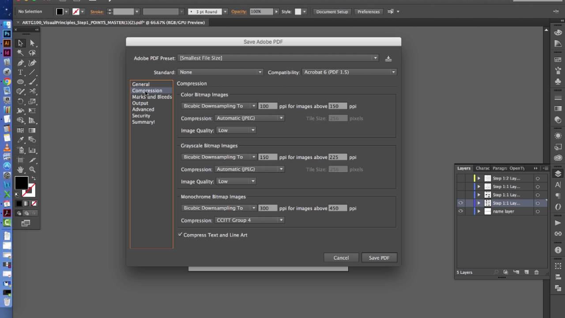Select the Paintbrush tool
Viewport: 565px width, 318px height.
click(32, 82)
